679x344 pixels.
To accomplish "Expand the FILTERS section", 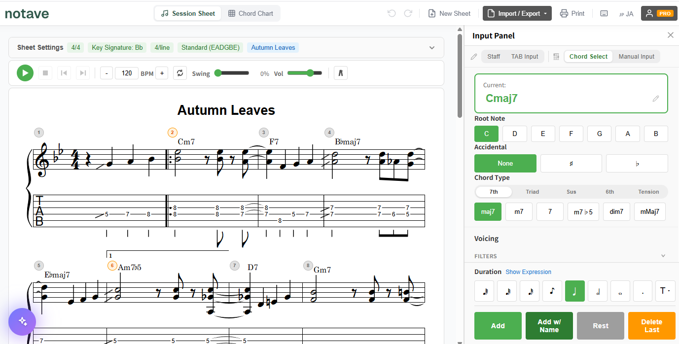I will (x=570, y=256).
